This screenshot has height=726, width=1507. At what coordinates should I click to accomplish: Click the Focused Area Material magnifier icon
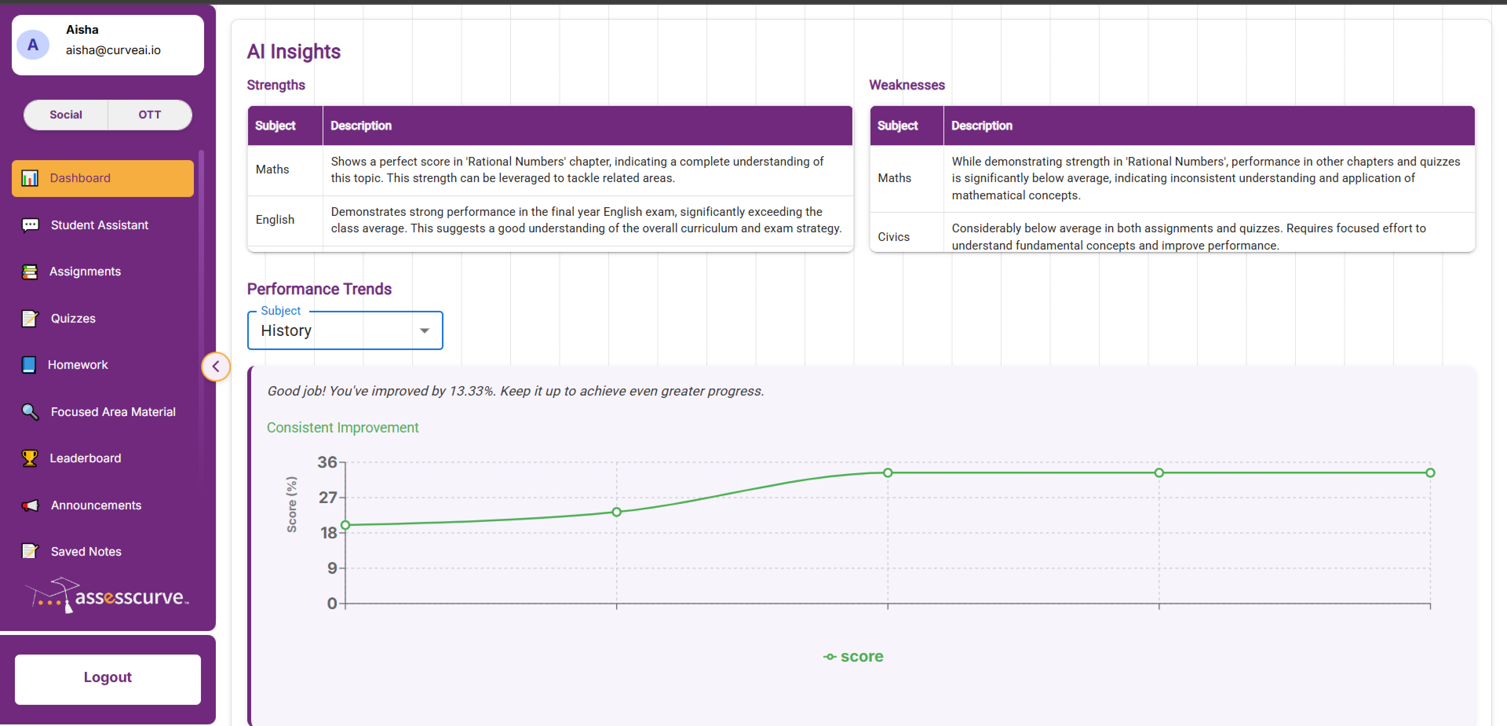point(30,412)
